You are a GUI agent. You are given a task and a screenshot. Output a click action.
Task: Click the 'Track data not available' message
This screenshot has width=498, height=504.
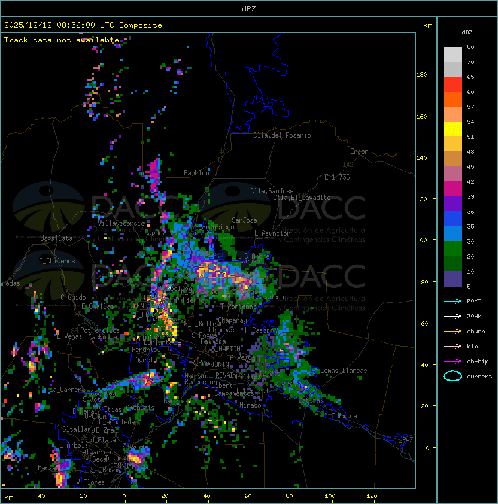pyautogui.click(x=62, y=40)
